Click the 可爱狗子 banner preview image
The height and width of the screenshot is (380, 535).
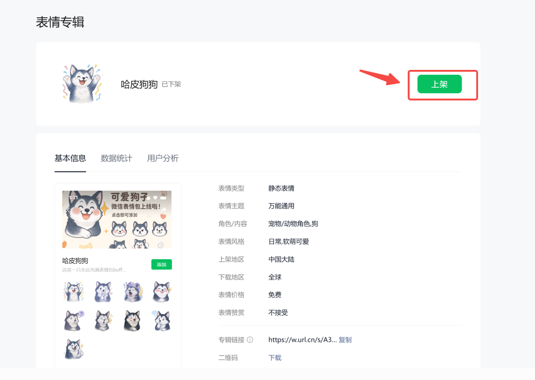coord(117,219)
